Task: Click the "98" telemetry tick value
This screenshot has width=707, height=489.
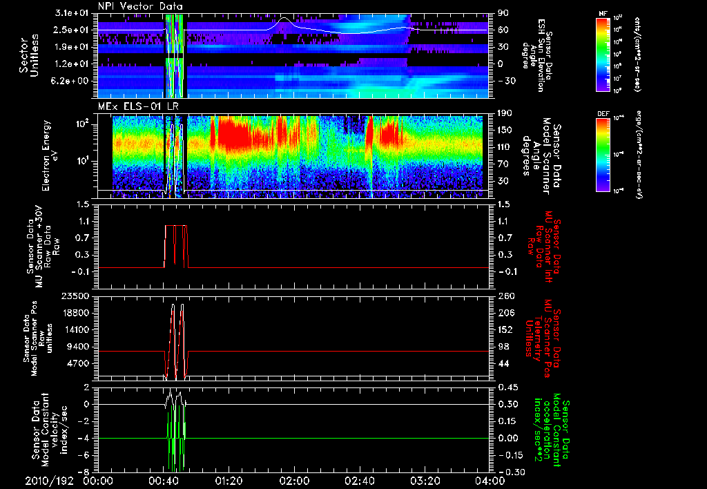Action: click(x=503, y=347)
